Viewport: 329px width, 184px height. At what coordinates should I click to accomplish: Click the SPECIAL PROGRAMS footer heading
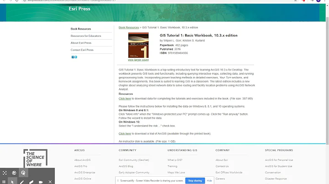coord(279,150)
